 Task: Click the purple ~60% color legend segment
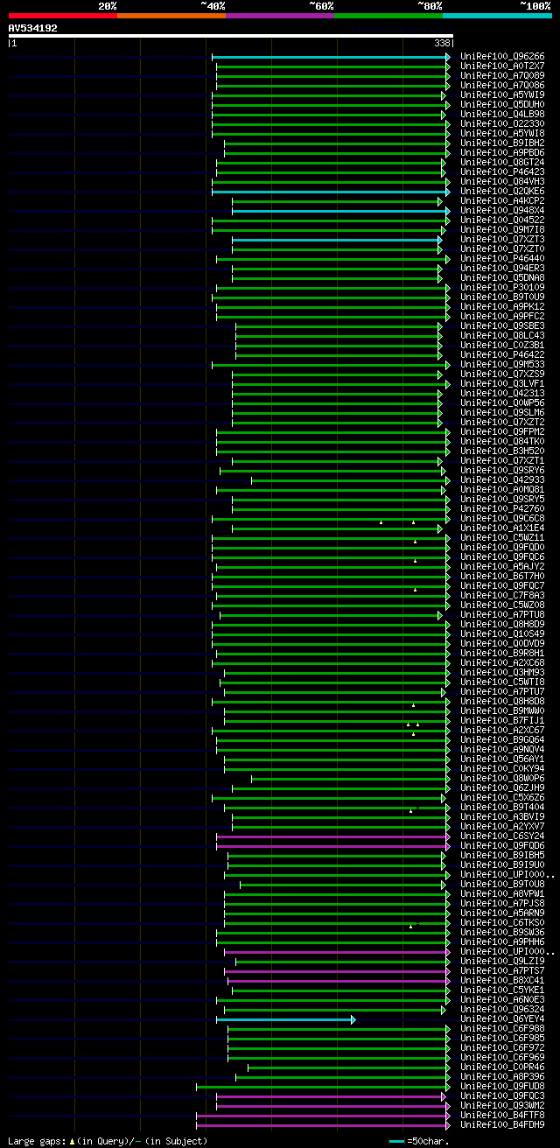[280, 16]
